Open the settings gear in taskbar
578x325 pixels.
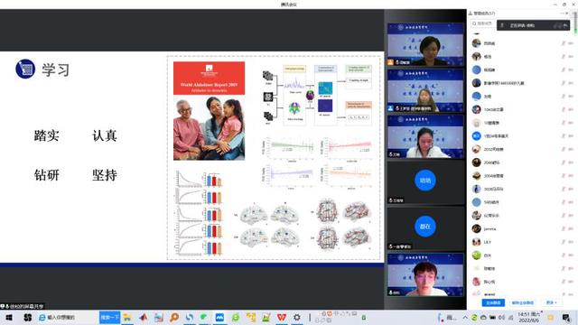(297, 317)
